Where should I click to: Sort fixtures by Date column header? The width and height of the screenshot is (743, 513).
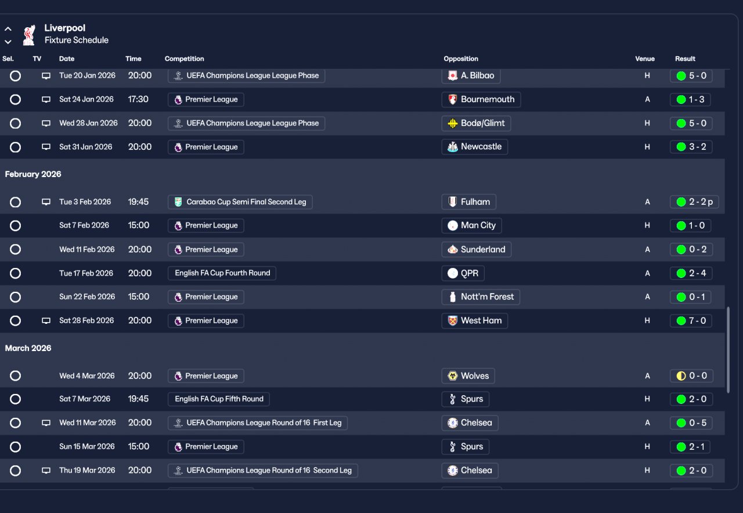tap(67, 59)
